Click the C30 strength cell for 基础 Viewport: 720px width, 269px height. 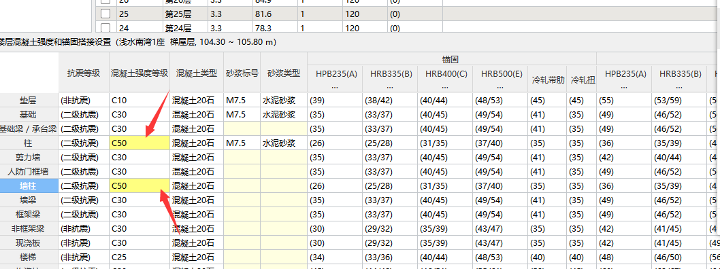coord(140,115)
